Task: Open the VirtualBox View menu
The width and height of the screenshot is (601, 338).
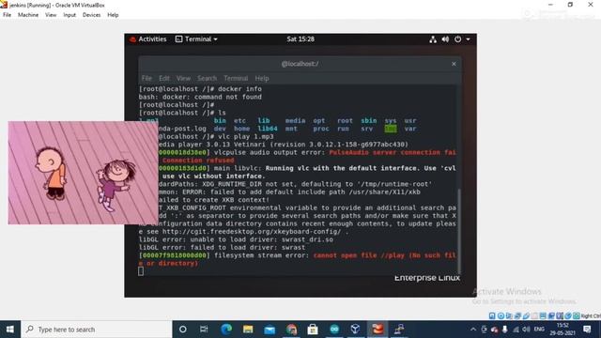Action: (51, 15)
